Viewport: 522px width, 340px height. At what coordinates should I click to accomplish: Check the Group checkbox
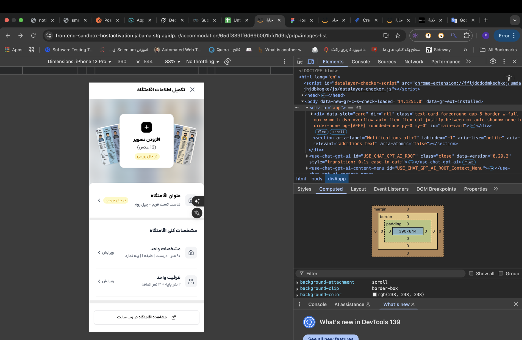tap(501, 273)
